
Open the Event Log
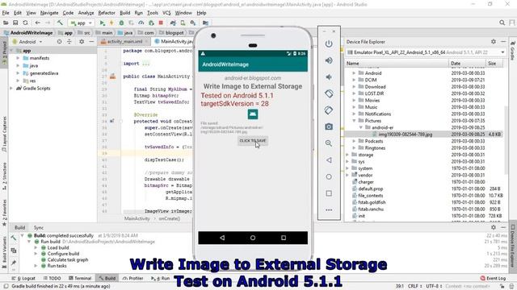[x=494, y=278]
